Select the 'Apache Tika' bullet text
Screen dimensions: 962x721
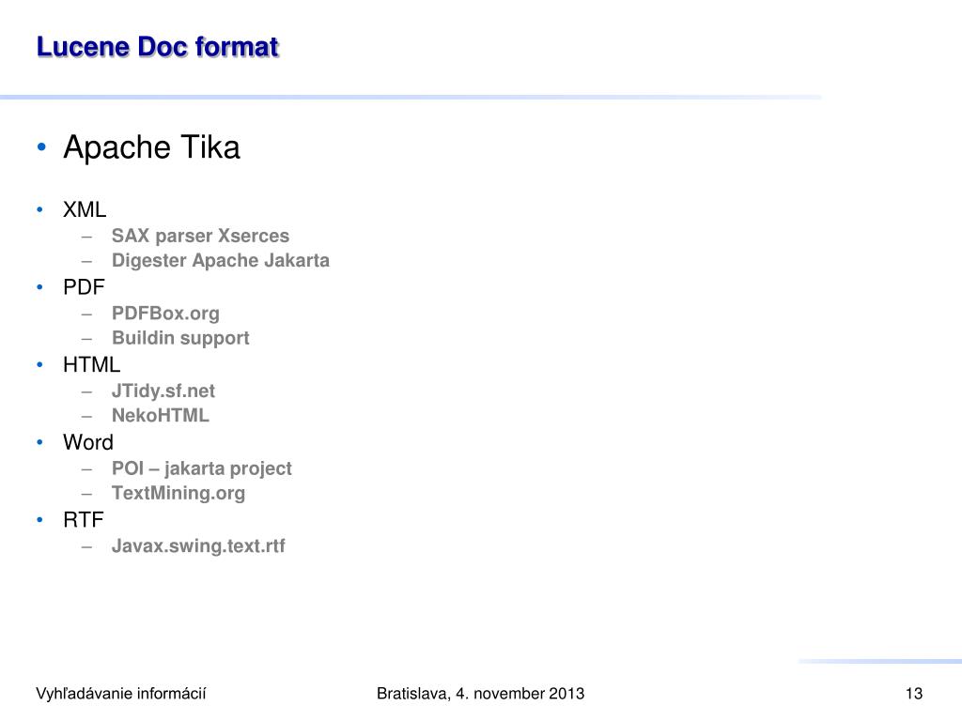coord(151,147)
